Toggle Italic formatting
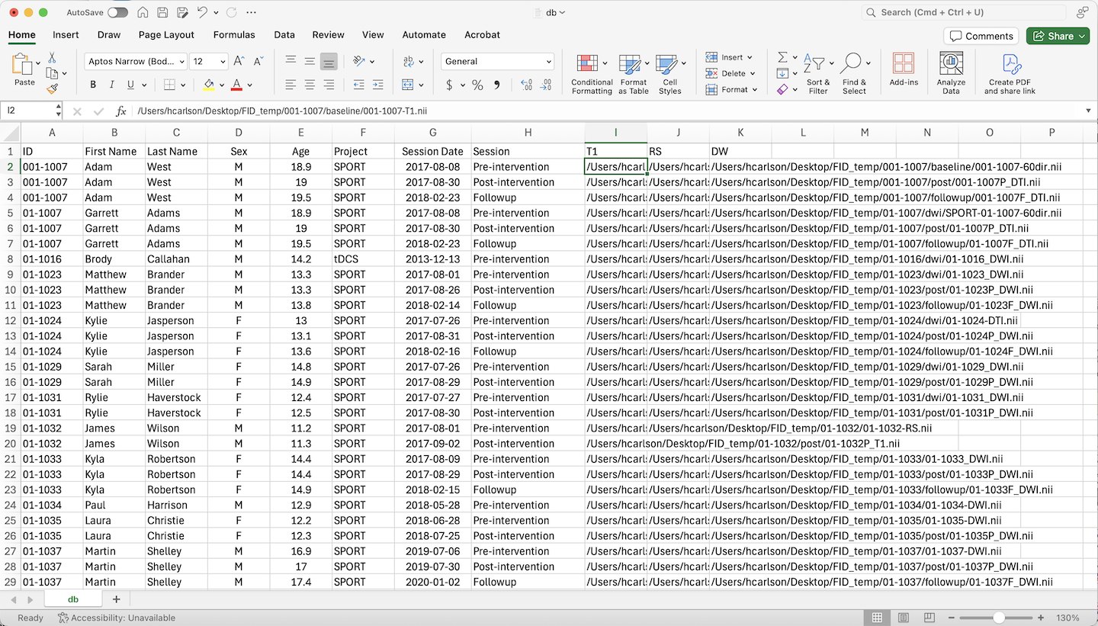The height and width of the screenshot is (626, 1098). click(x=112, y=85)
